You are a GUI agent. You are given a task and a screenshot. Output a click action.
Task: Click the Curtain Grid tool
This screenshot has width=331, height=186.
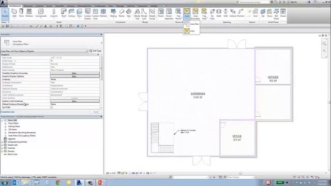point(95,14)
